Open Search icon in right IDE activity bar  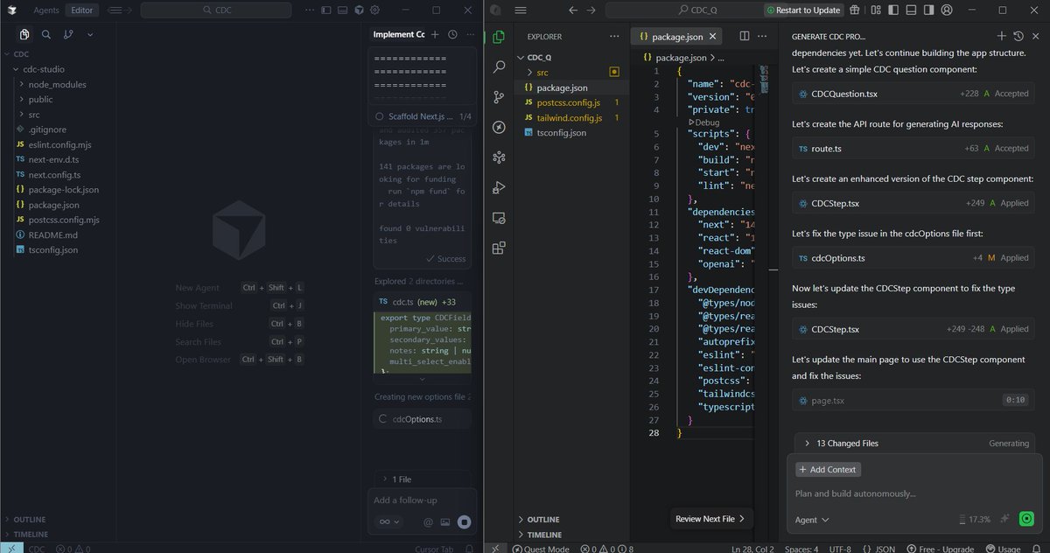[x=499, y=67]
